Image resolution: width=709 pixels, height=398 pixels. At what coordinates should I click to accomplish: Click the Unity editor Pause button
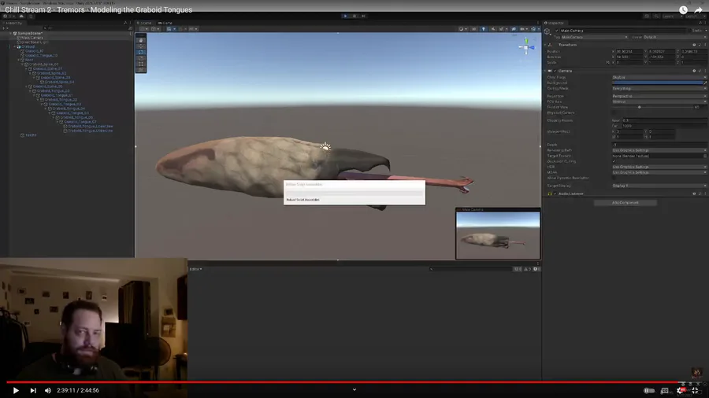354,17
